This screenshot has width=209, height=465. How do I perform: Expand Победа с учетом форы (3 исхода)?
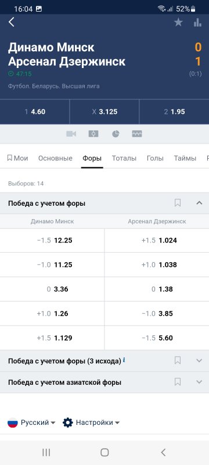click(x=199, y=360)
